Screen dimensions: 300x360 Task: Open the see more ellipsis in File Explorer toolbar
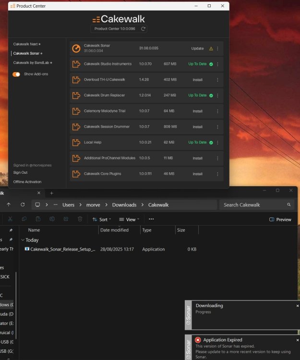click(x=151, y=219)
